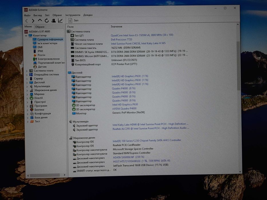Viewport: 267px width, 200px height.
Task: Click the Пристрої devices icon
Action: (31, 102)
